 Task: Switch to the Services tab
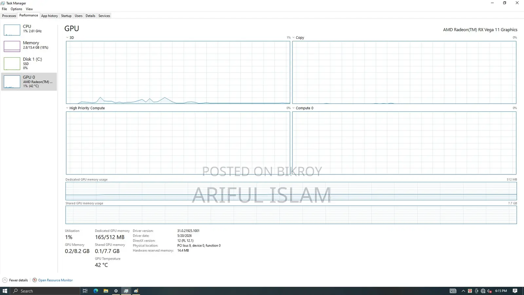coord(104,16)
